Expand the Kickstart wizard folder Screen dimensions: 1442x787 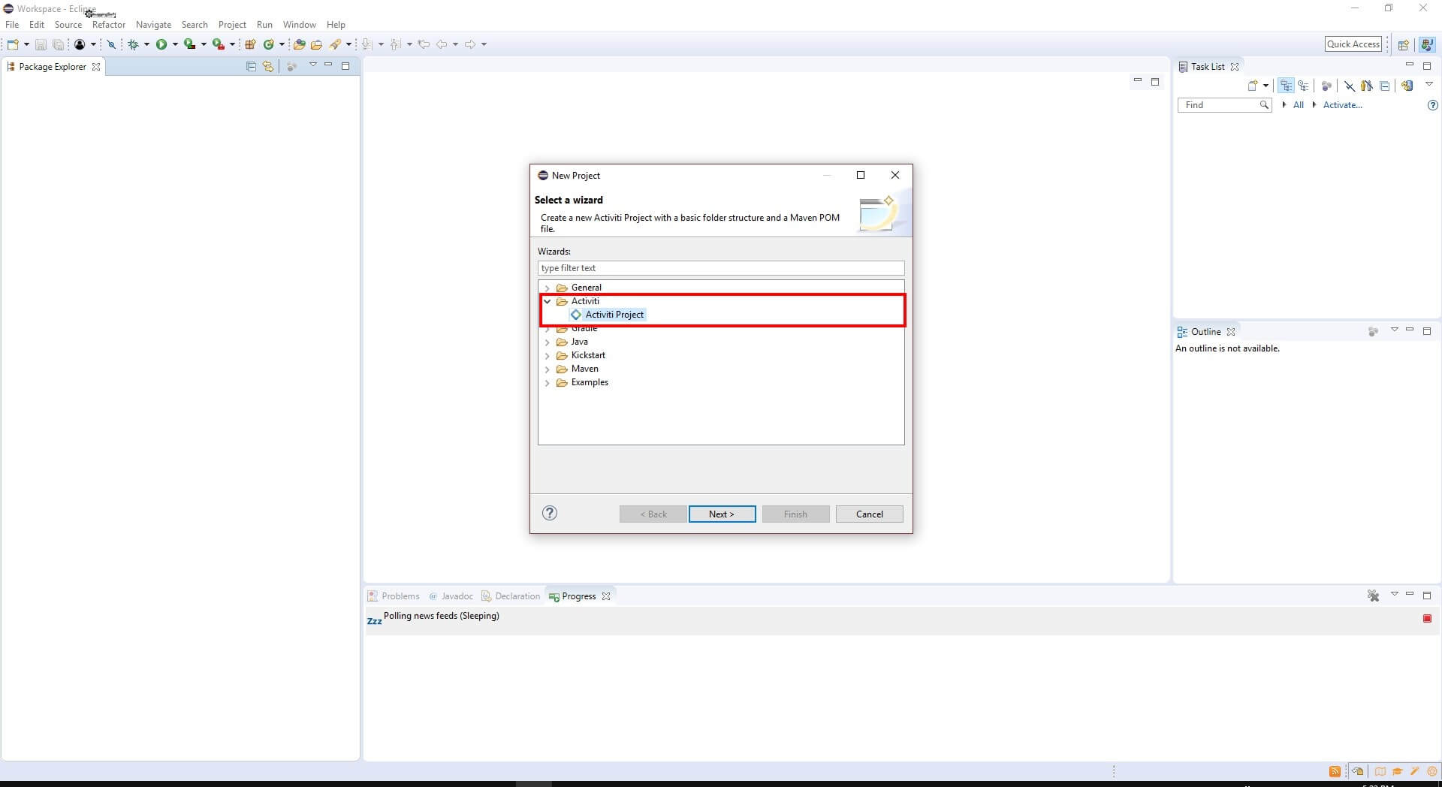547,355
